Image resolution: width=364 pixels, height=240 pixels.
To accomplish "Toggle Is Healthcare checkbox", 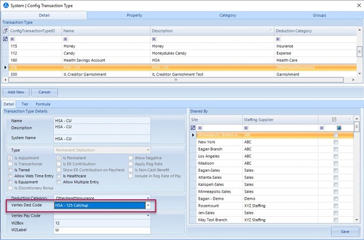I will [59, 176].
